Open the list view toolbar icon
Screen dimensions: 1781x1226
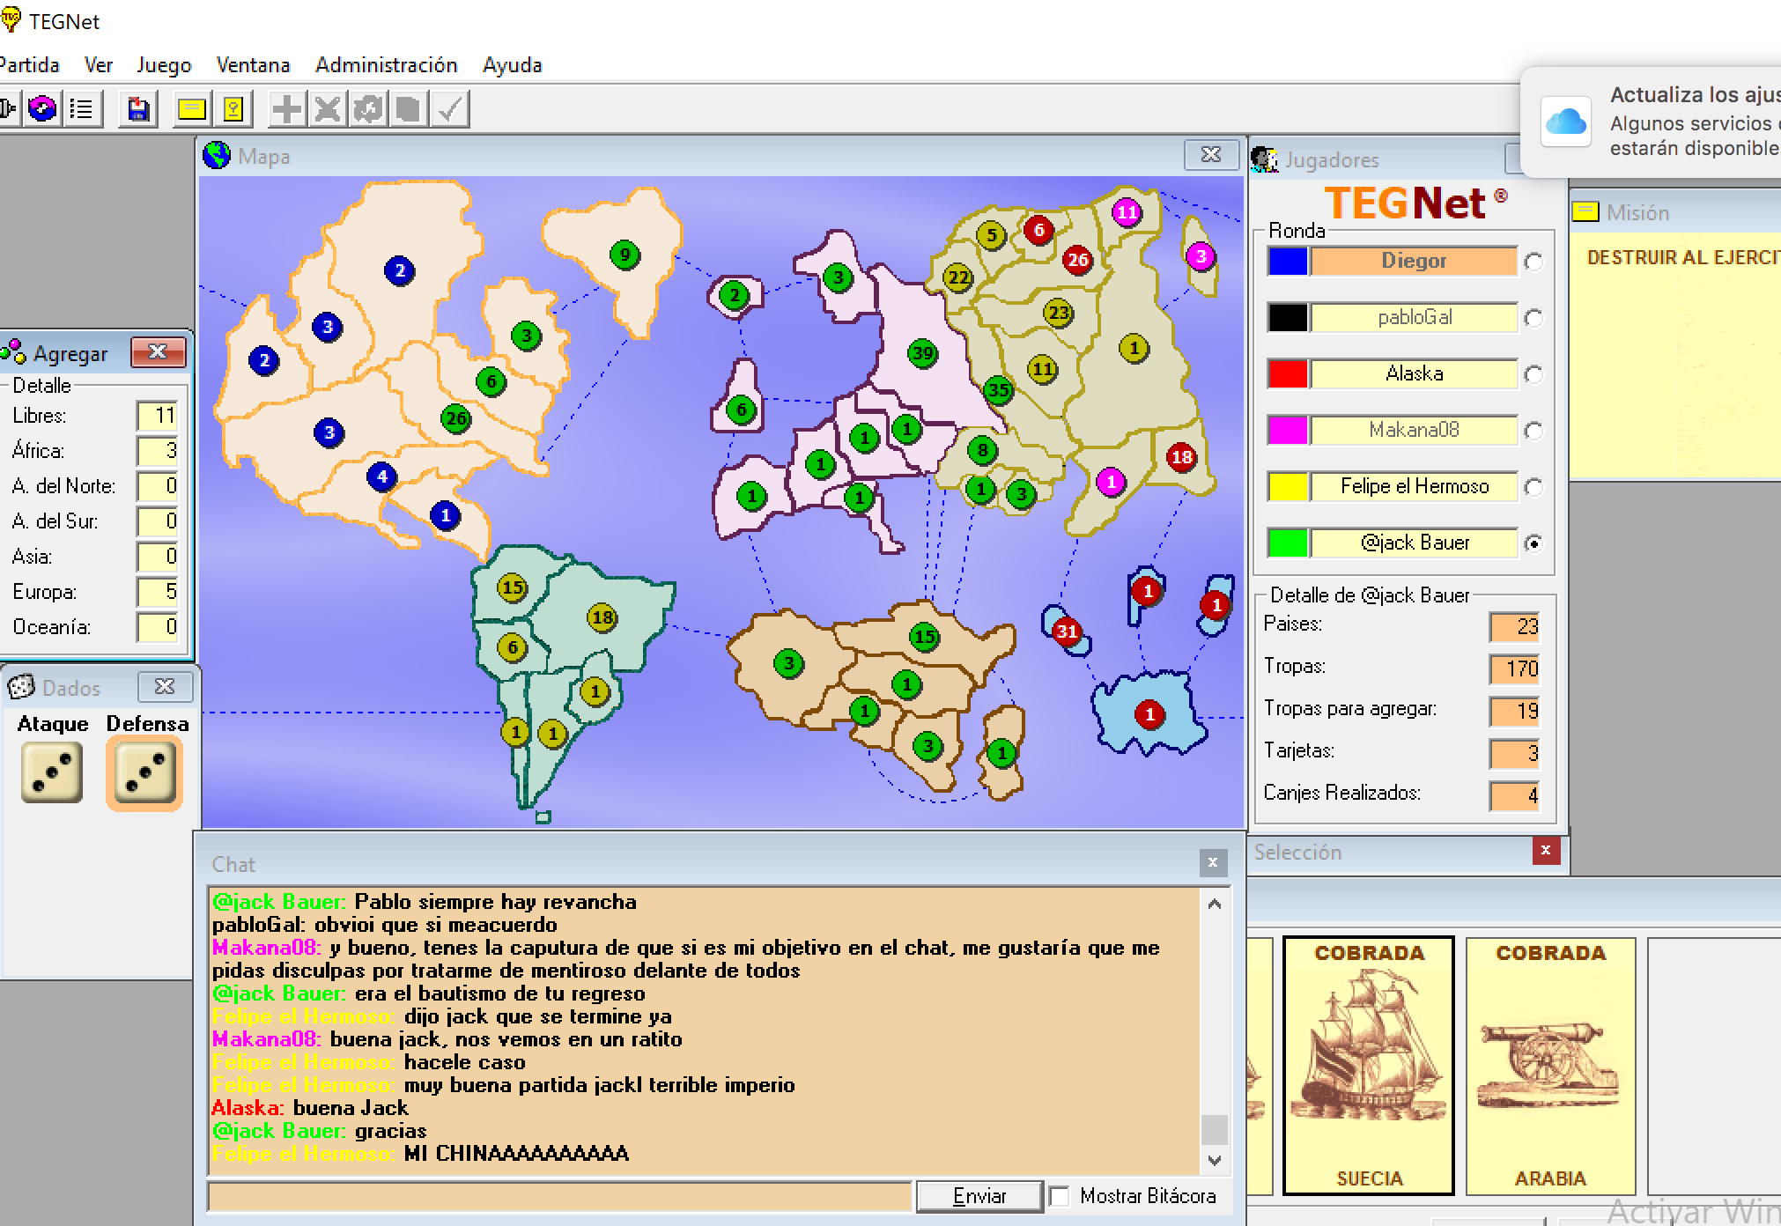click(82, 109)
